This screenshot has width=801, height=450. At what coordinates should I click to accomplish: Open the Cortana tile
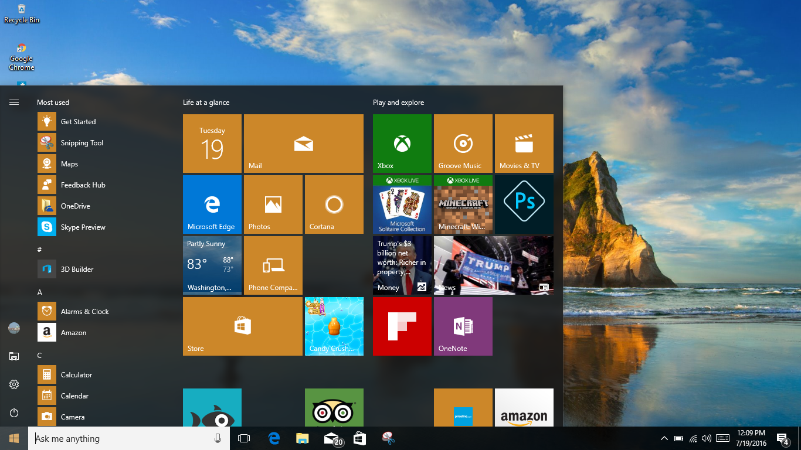334,204
